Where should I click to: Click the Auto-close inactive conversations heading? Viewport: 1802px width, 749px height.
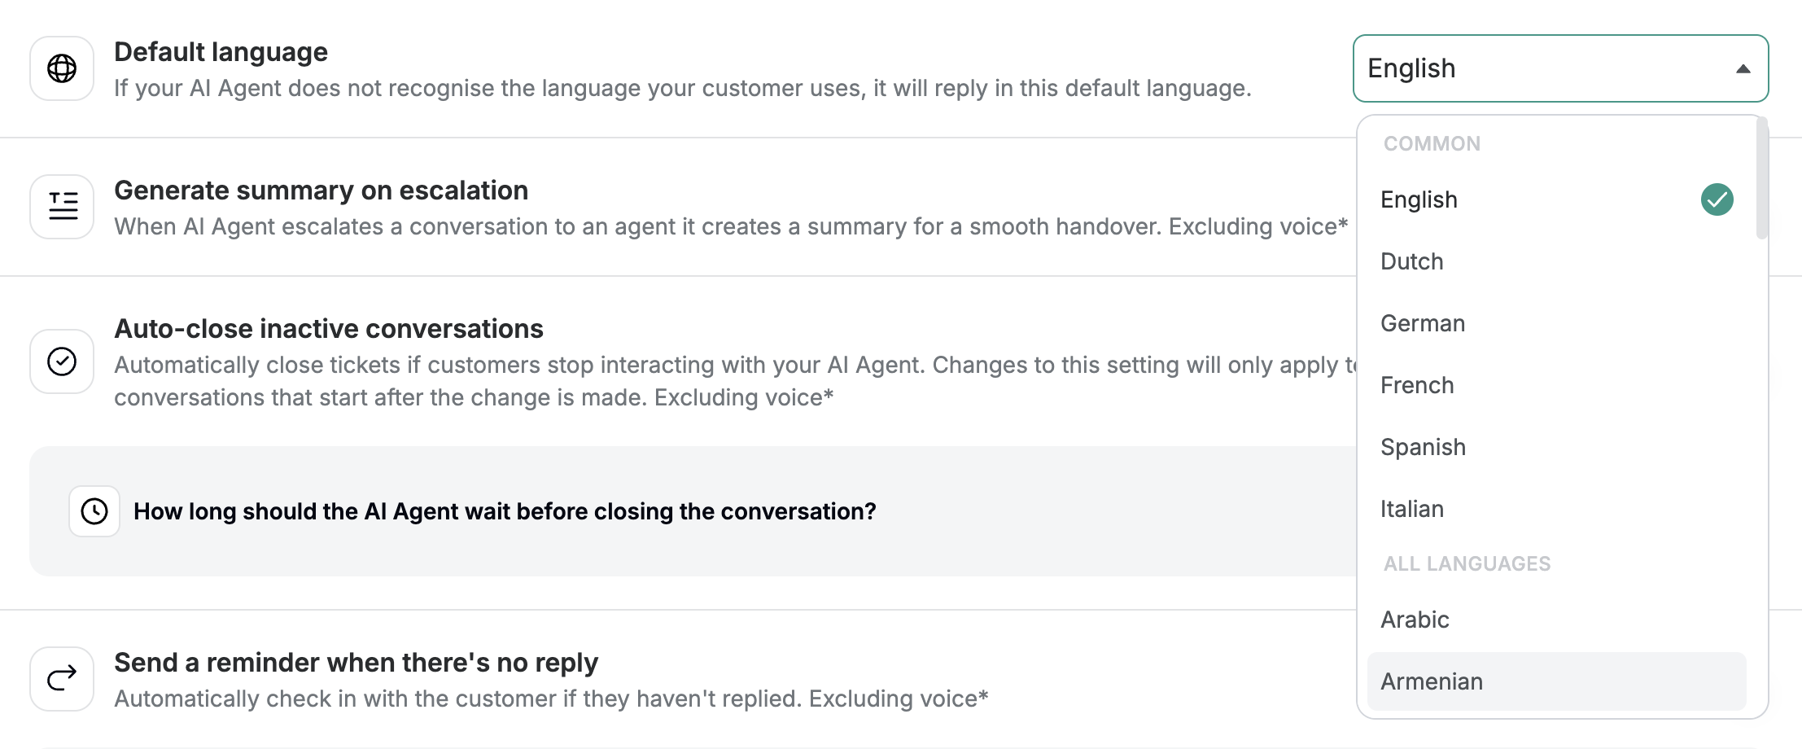click(329, 329)
